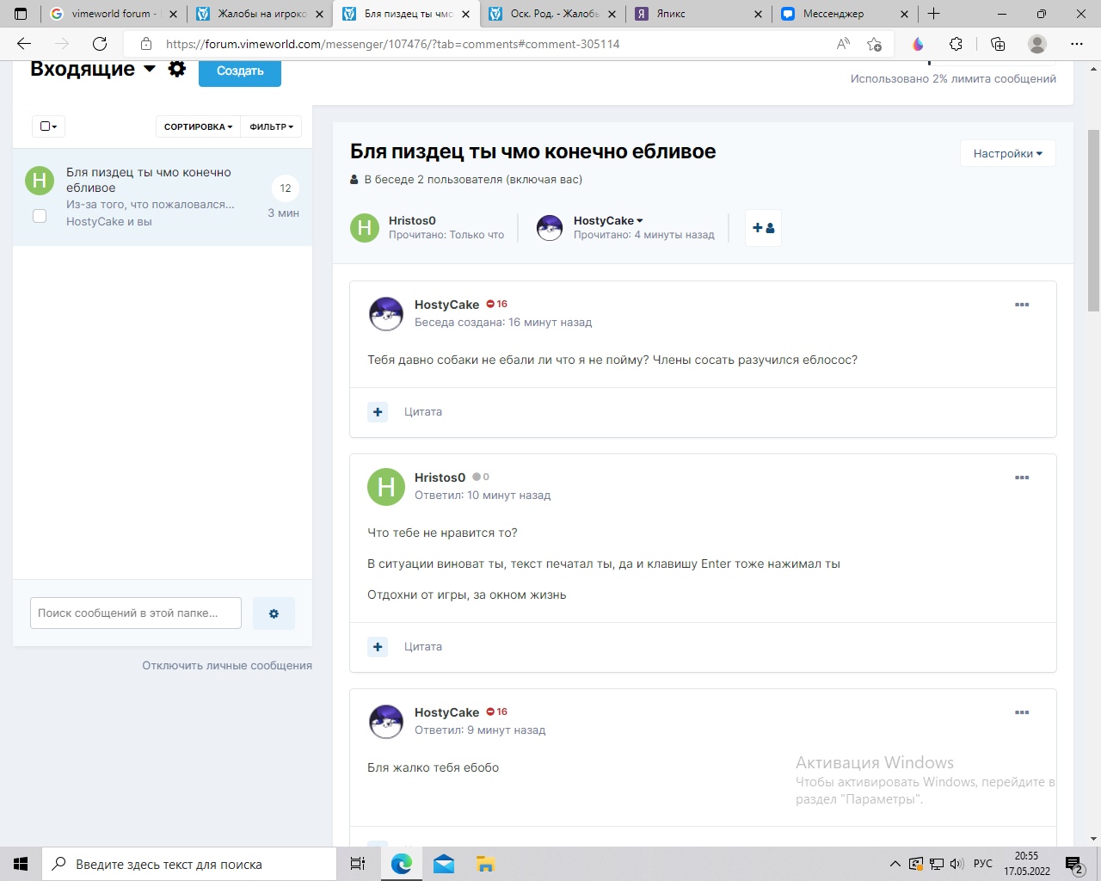Focus the Поиск сообщений search field
This screenshot has width=1101, height=881.
point(136,613)
